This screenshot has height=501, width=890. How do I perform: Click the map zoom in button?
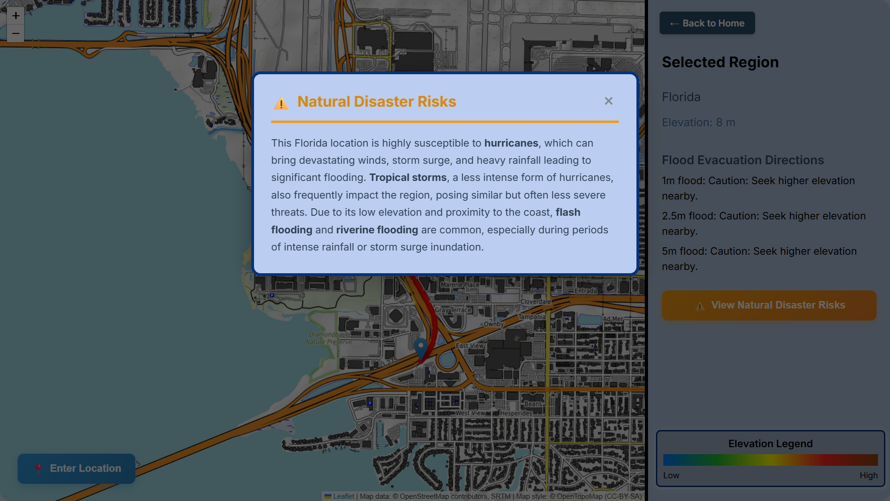tap(16, 16)
